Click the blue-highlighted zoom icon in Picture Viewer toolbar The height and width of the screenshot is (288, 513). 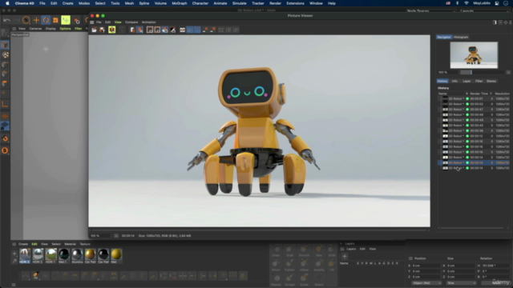click(140, 30)
